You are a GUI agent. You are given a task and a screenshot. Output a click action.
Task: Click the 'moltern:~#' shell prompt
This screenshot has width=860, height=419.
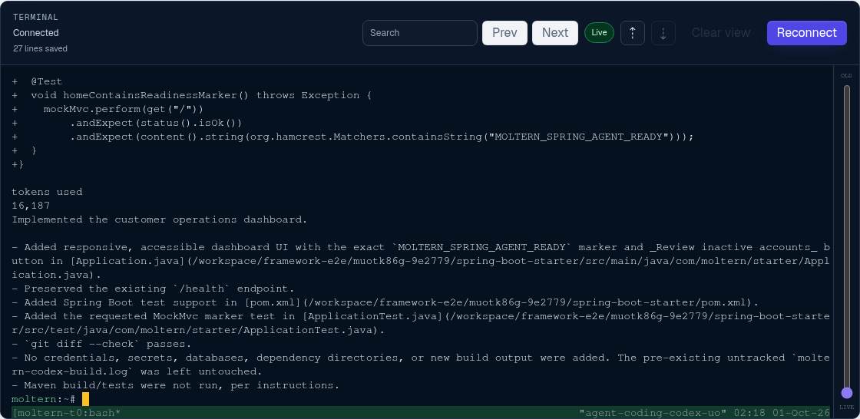point(43,399)
